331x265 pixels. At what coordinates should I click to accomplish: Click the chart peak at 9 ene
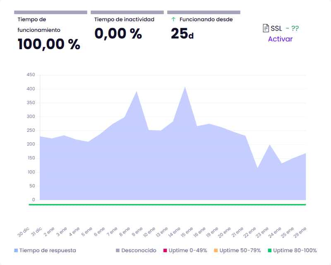click(137, 92)
